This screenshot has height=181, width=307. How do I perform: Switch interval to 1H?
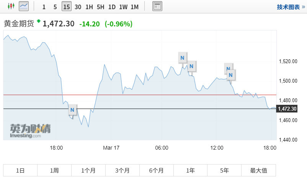click(89, 7)
